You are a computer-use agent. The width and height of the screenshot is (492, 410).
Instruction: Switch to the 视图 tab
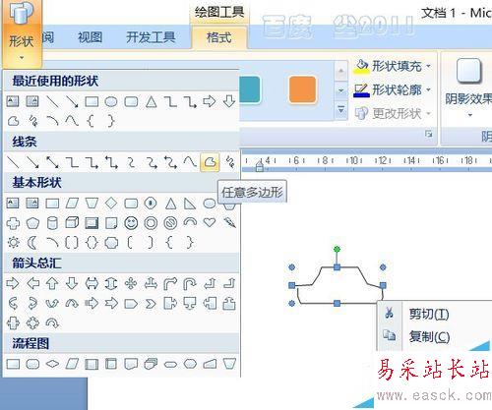(91, 37)
